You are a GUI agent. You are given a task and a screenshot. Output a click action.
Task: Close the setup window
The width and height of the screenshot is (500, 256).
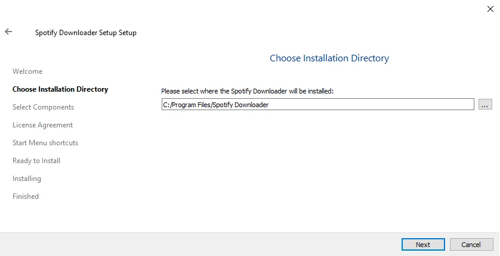(490, 9)
